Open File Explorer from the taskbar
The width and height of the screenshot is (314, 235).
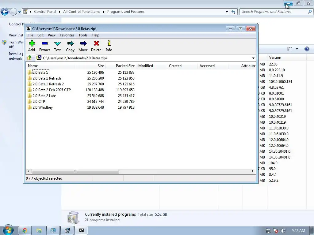[39, 230]
